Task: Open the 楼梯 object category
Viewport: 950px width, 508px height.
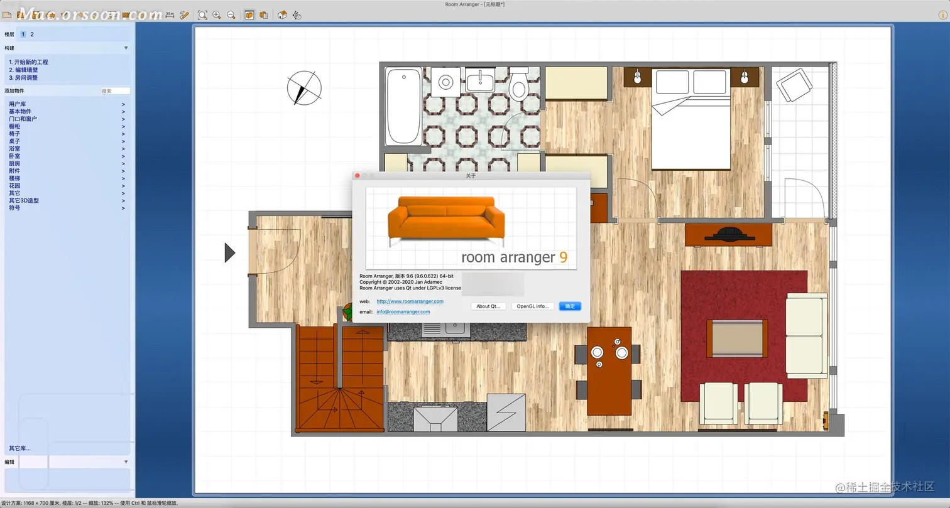Action: point(66,178)
